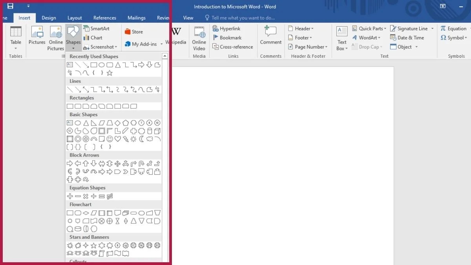Select the Double Arrow line in Lines section
Image resolution: width=471 pixels, height=265 pixels.
tap(86, 90)
